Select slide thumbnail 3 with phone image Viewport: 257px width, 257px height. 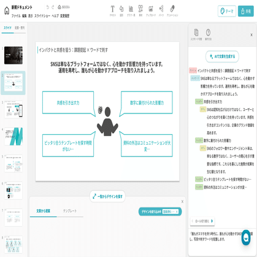pos(13,109)
